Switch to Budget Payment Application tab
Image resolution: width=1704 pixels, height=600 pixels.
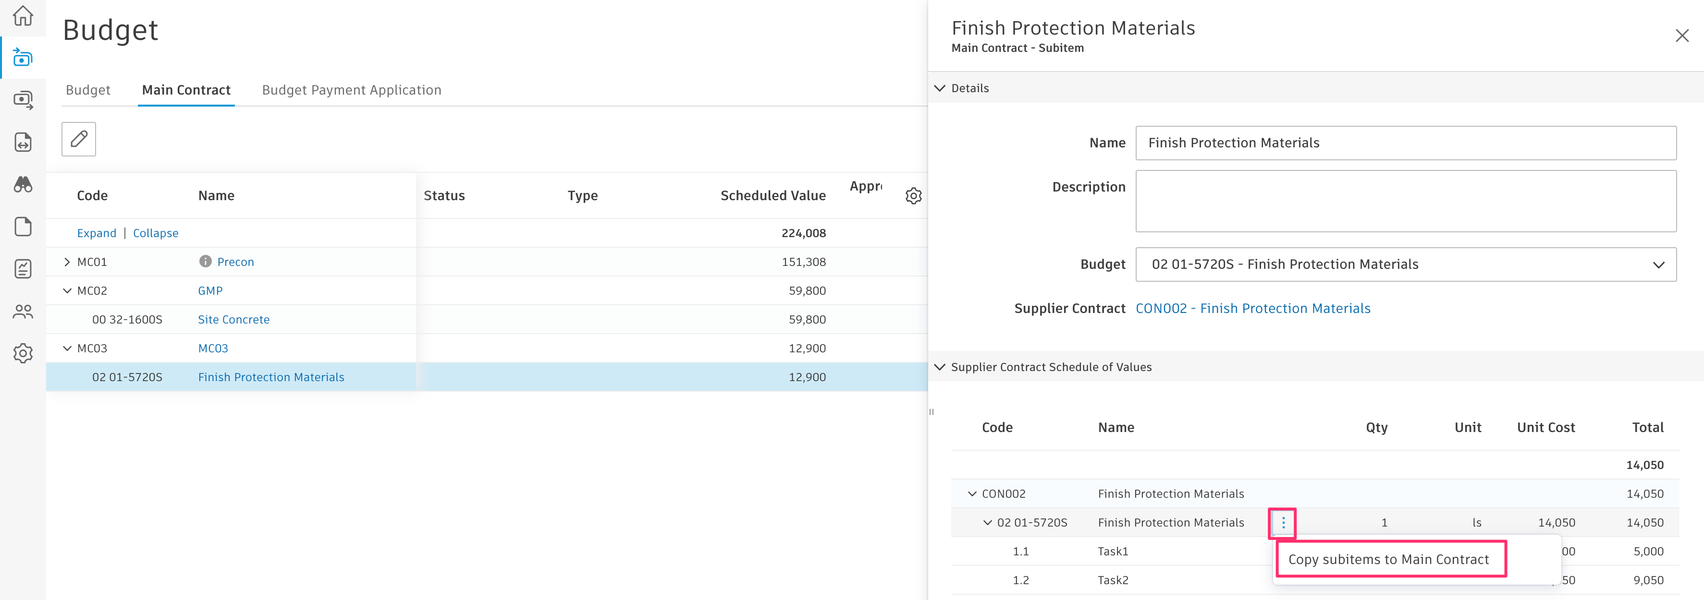pos(351,90)
